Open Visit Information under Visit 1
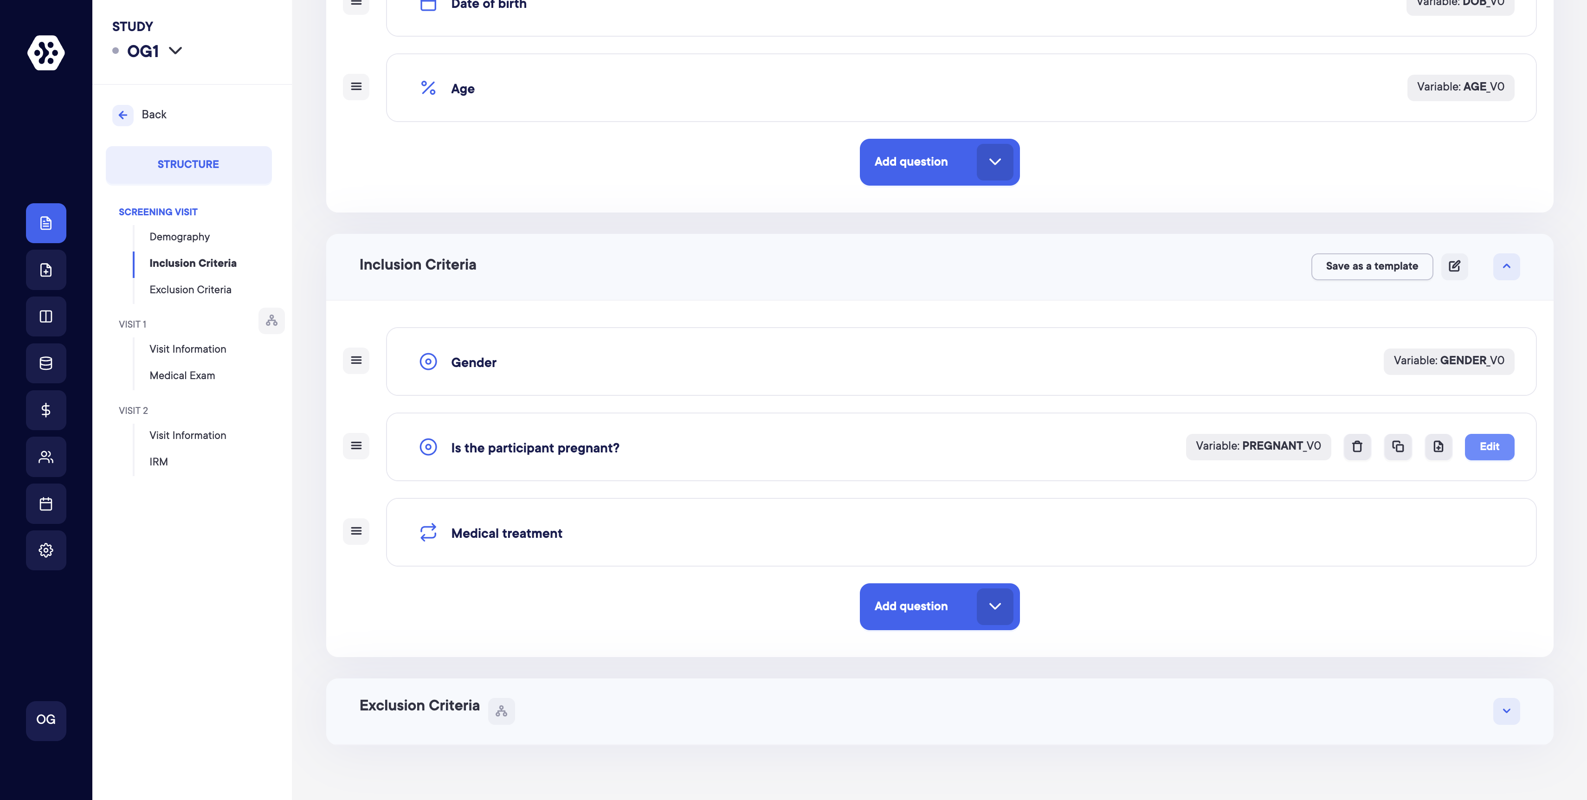The image size is (1587, 800). click(x=188, y=349)
